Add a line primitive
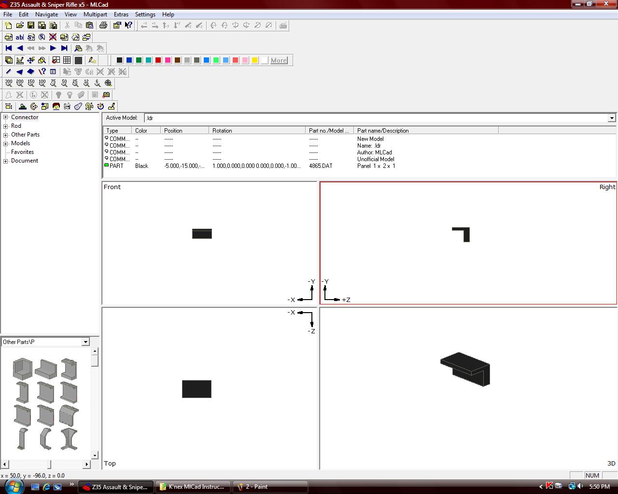This screenshot has height=494, width=618. tap(9, 72)
